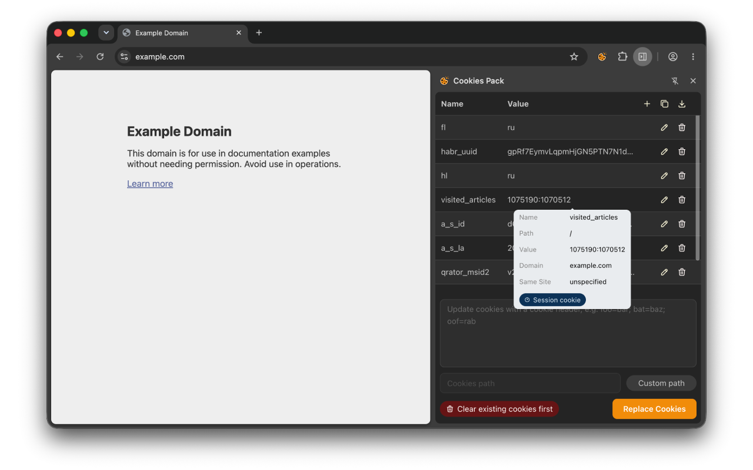Edit the a_s_id cookie
Image resolution: width=753 pixels, height=470 pixels.
coord(664,224)
